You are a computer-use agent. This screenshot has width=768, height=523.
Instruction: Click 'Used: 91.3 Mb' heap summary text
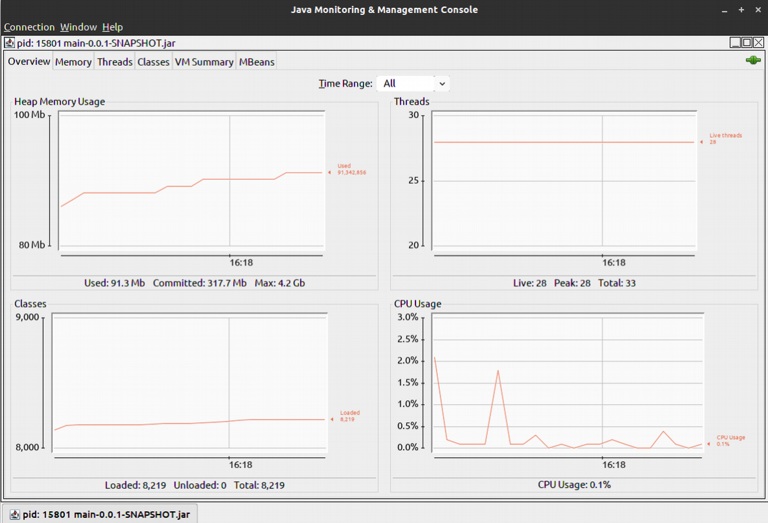tap(115, 283)
